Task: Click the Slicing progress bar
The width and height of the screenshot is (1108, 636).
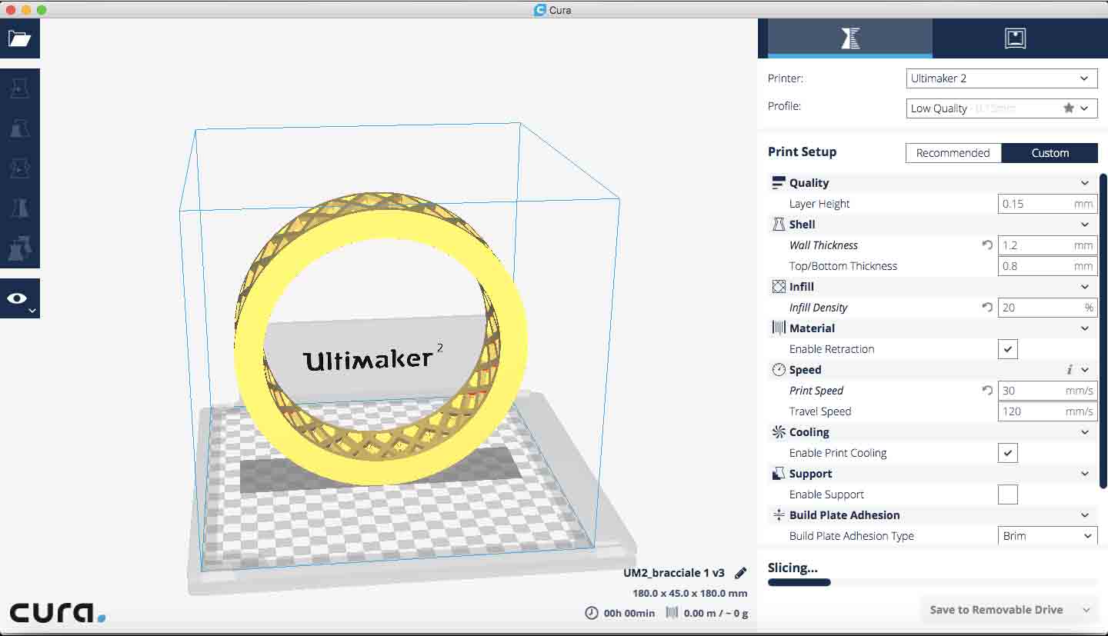Action: (933, 582)
